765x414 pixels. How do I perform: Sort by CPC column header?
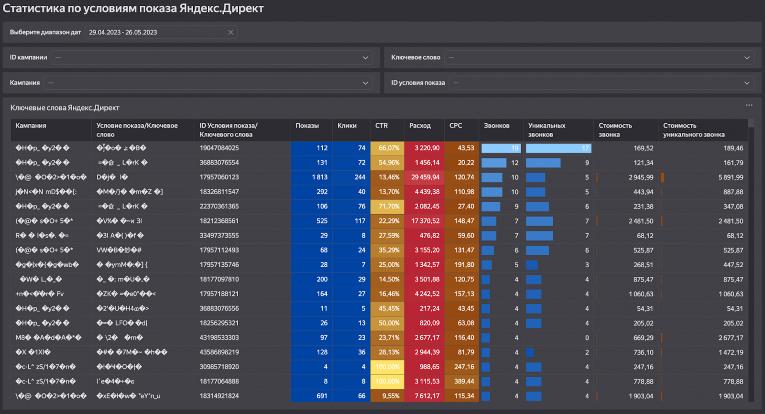tap(456, 126)
